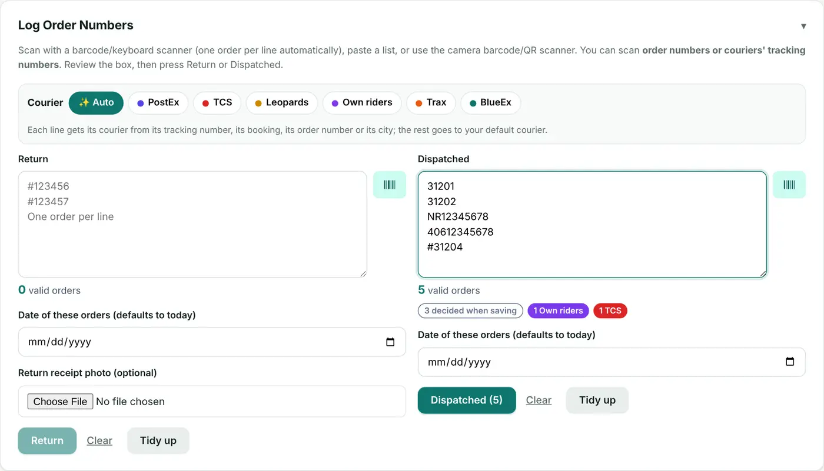Click the line 40612345678 in Dispatched box
This screenshot has height=471, width=824.
(460, 232)
